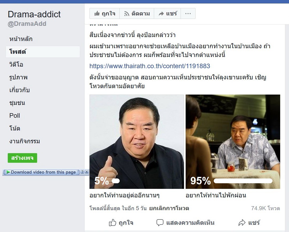This screenshot has height=232, width=289.
Task: Click the play icon in download video bar
Action: click(x=8, y=172)
